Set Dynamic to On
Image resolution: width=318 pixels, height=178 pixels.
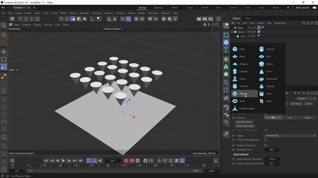[x=290, y=118]
